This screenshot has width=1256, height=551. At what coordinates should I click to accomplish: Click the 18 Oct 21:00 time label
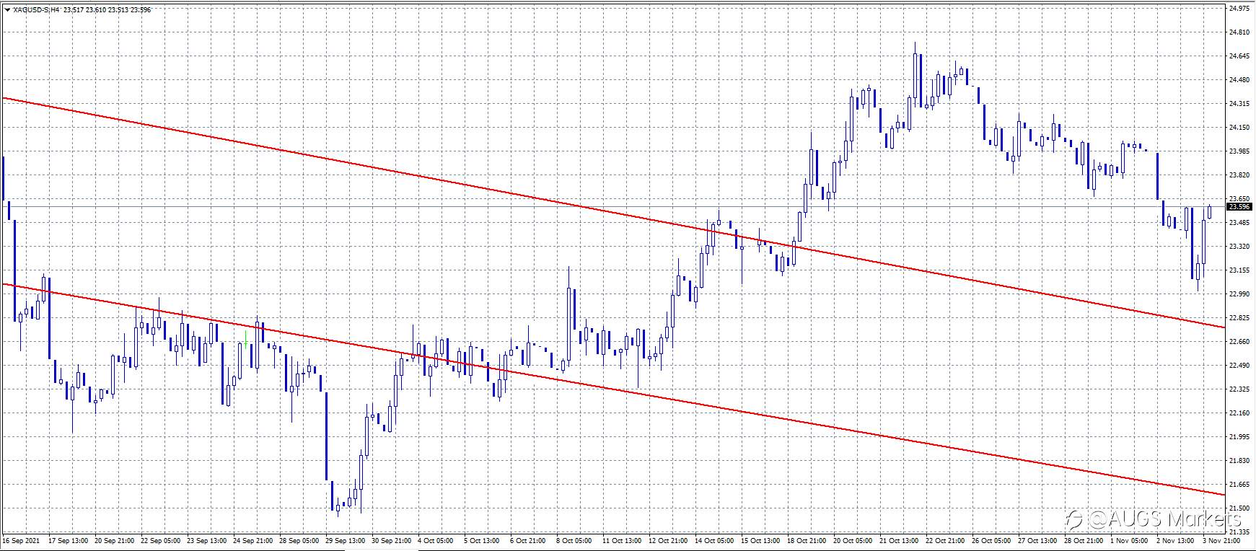[x=807, y=540]
